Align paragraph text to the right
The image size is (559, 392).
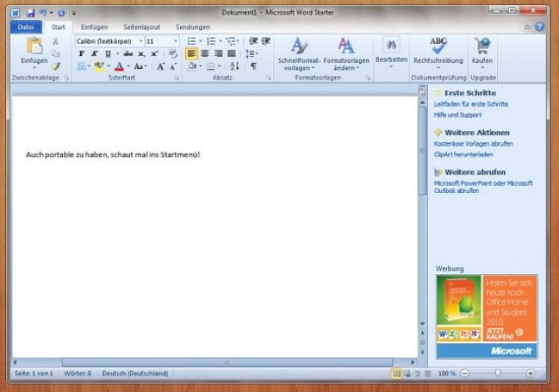(218, 54)
